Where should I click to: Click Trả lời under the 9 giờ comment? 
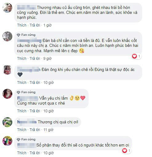[x=35, y=59]
